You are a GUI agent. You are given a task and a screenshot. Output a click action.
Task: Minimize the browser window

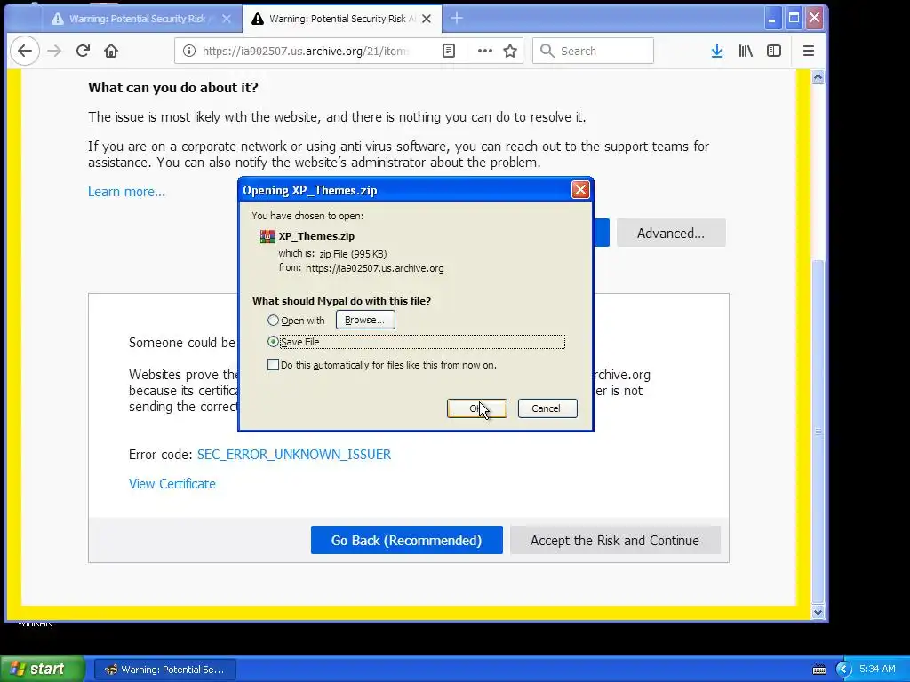[x=772, y=19]
